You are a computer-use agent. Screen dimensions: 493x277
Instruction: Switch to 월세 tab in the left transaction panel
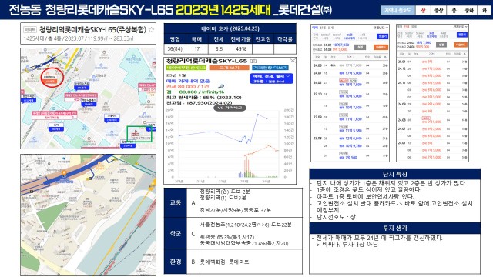[330, 28]
